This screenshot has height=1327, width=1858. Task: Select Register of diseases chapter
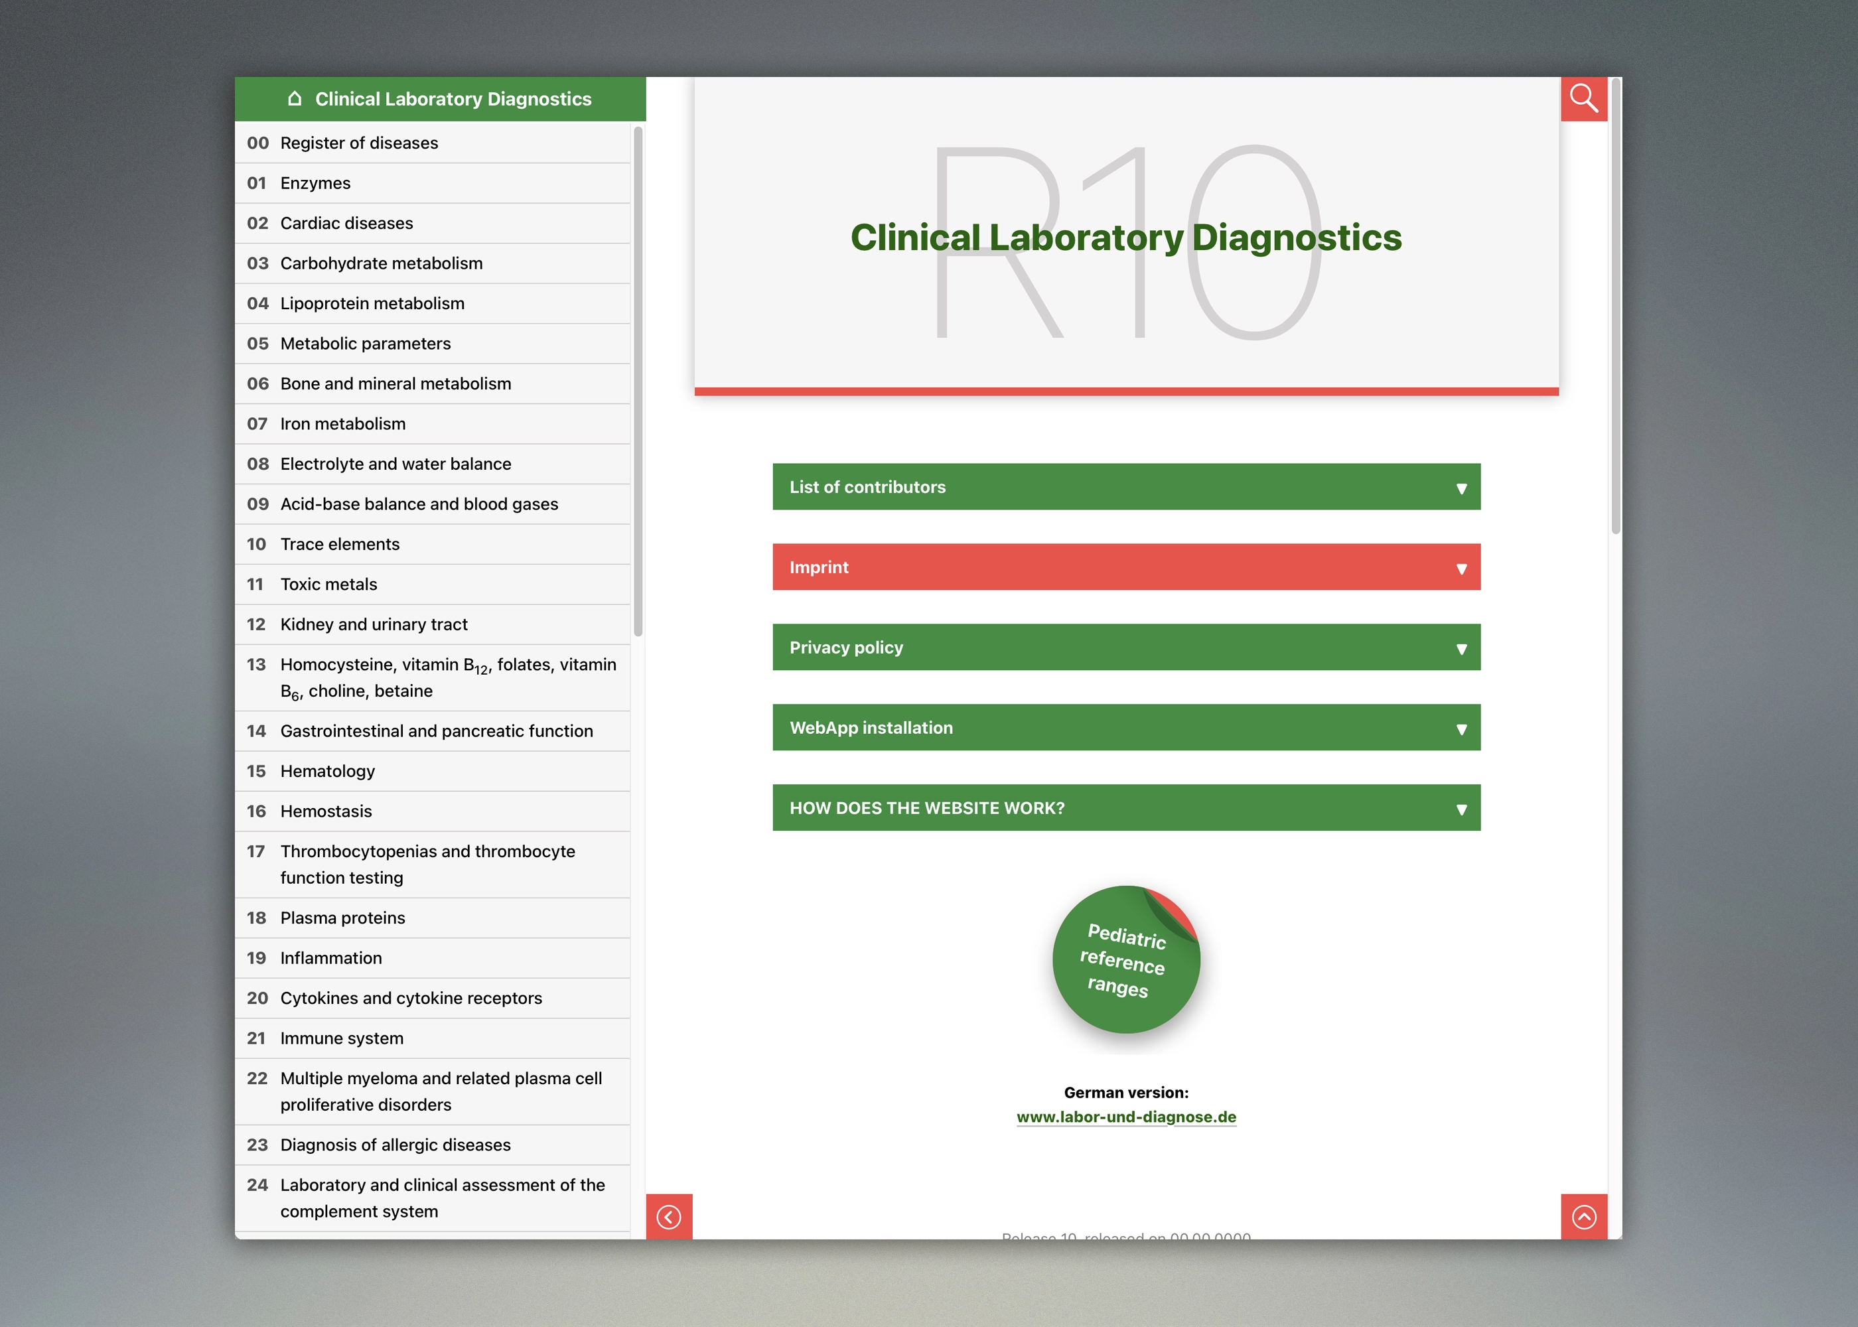pos(359,143)
